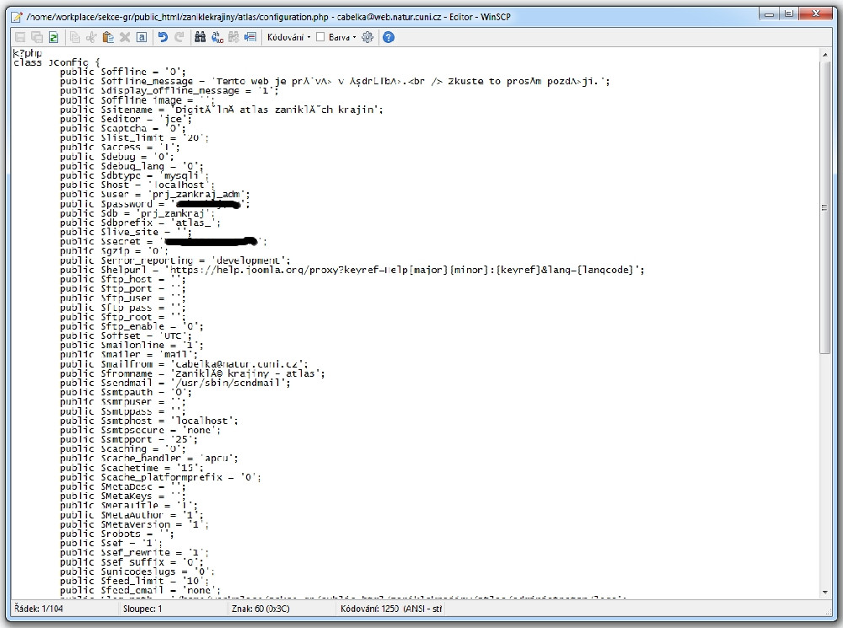Click the Paste clipboard icon
The width and height of the screenshot is (843, 628).
108,37
